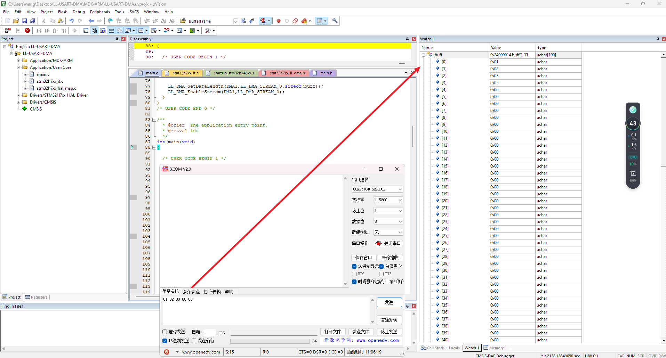Click the Watch 1 vertical scrollbar
This screenshot has width=666, height=358.
(663, 197)
